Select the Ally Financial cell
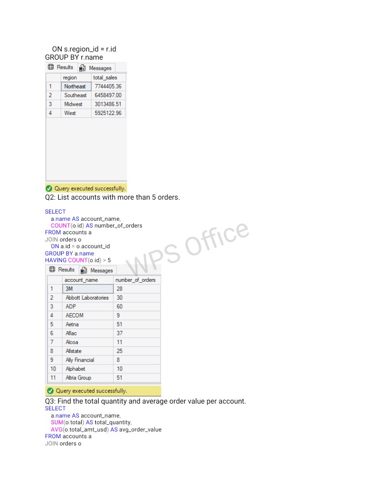The image size is (382, 494). coord(88,360)
